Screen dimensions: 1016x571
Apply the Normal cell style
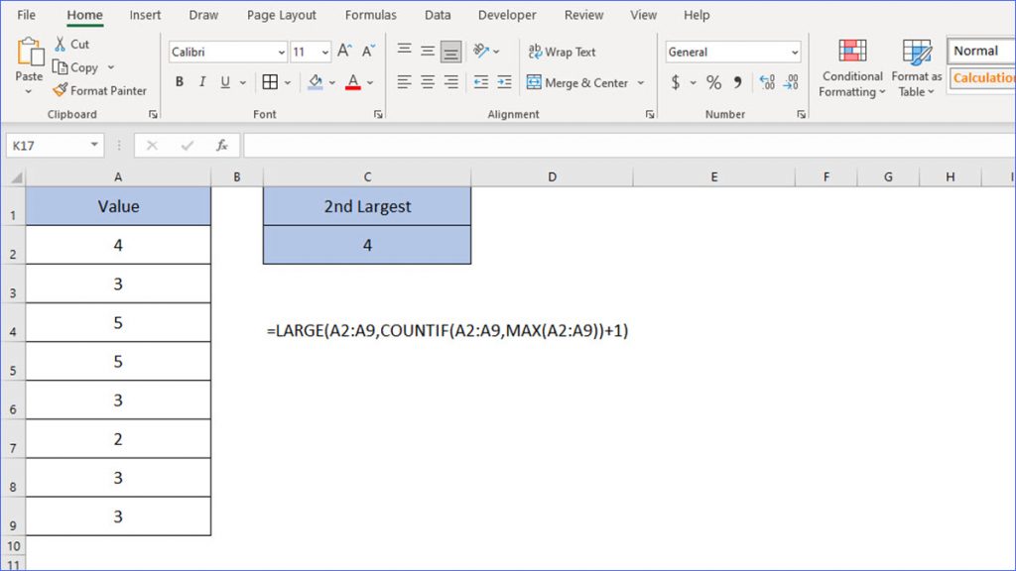tap(980, 50)
